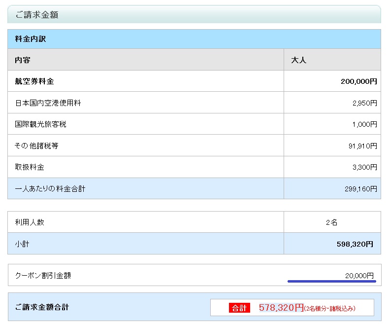Select the クーポン割引金額 label
Viewport: 389px width, 325px height.
point(43,276)
